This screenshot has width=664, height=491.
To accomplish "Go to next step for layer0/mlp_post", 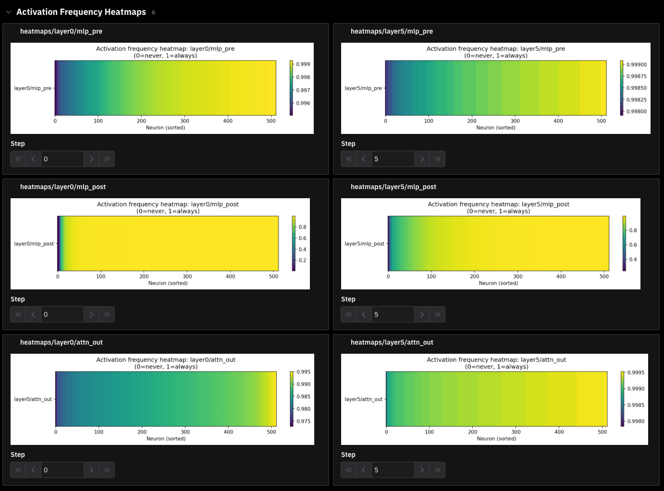I will click(x=91, y=314).
